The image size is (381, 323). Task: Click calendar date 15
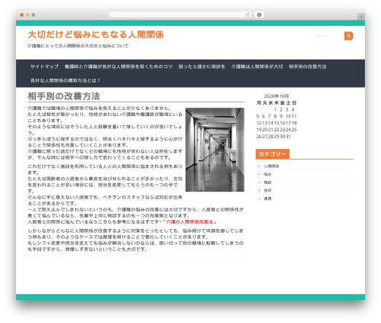click(277, 123)
